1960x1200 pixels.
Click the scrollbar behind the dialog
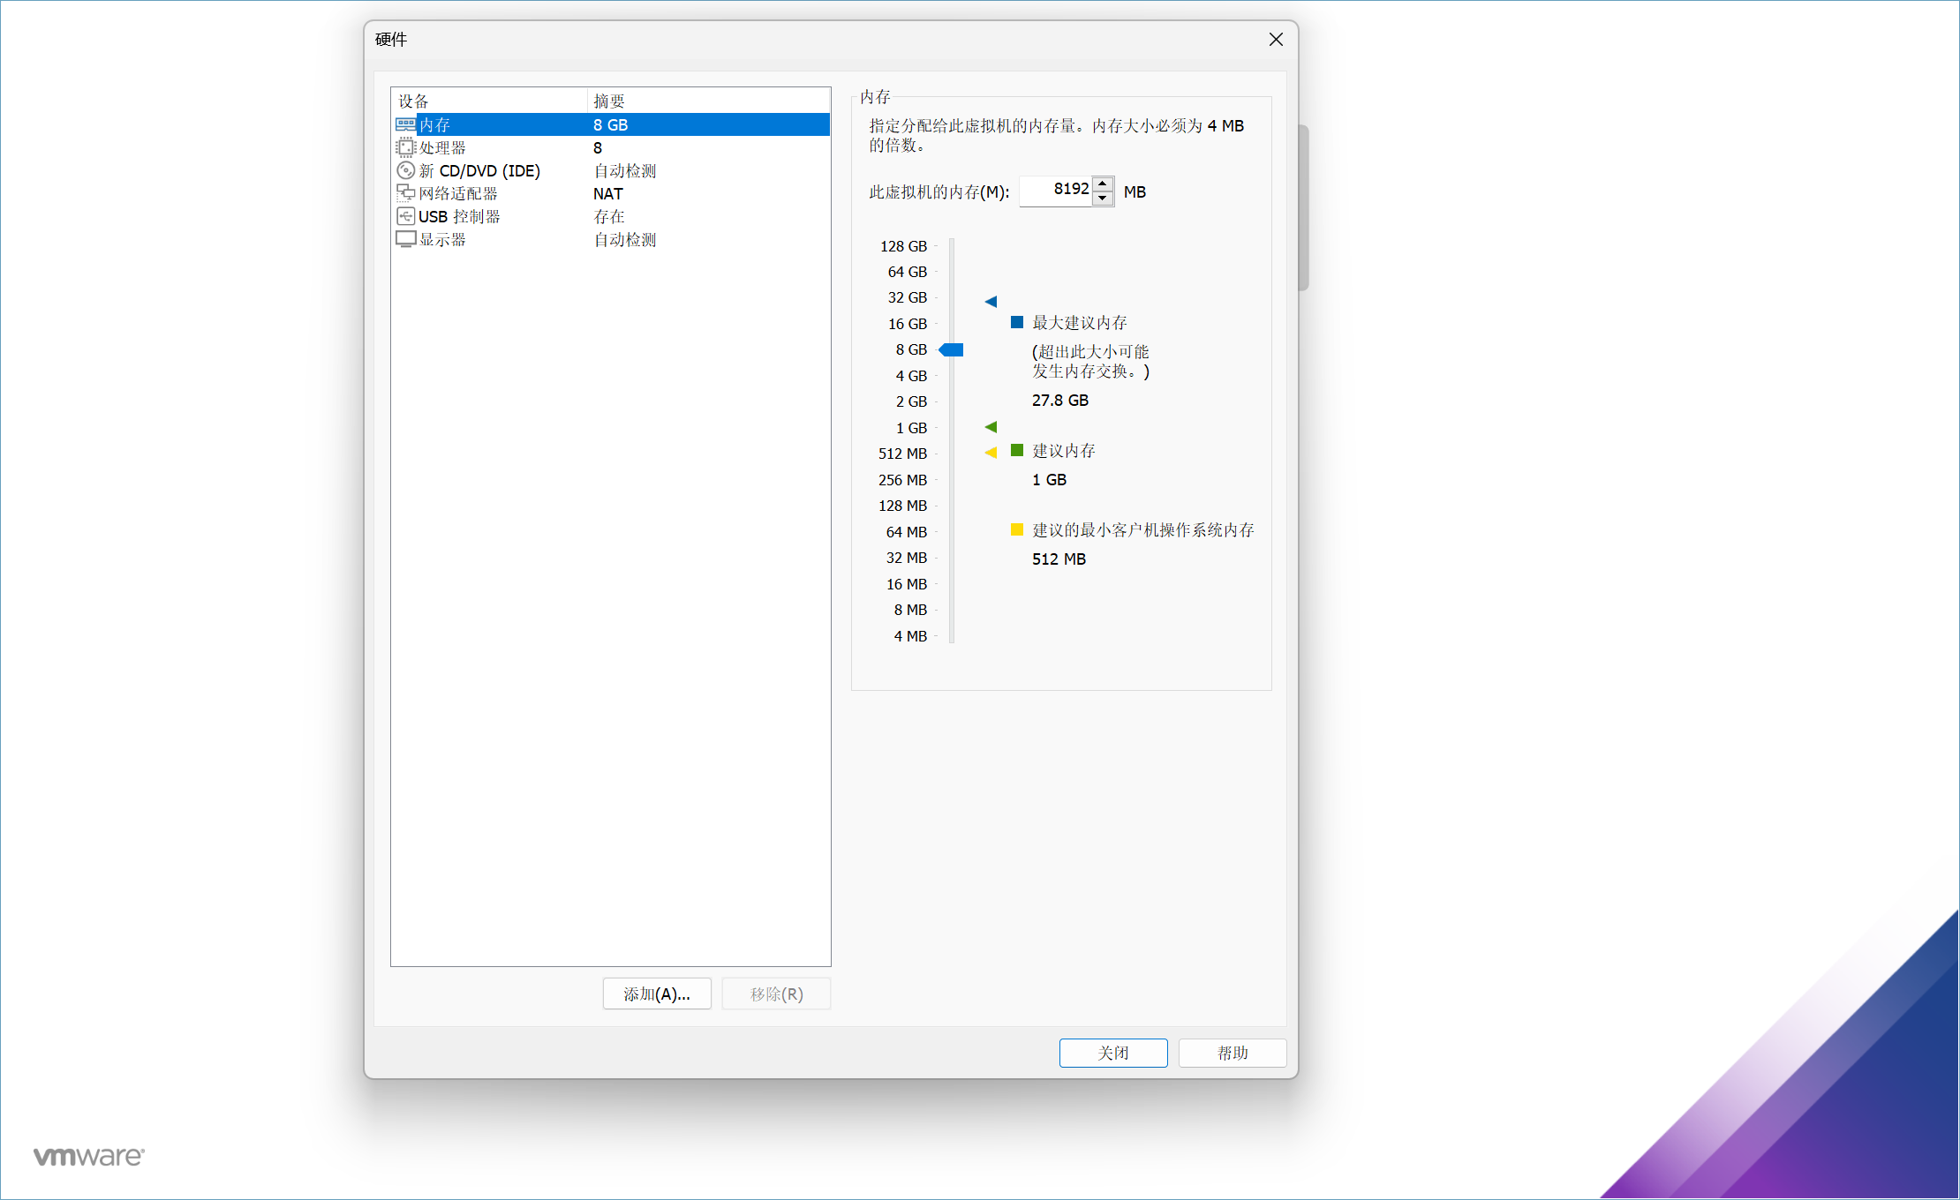pyautogui.click(x=1303, y=207)
